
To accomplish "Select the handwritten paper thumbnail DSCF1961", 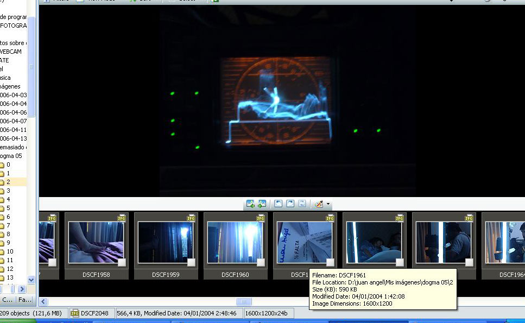I will [x=305, y=242].
